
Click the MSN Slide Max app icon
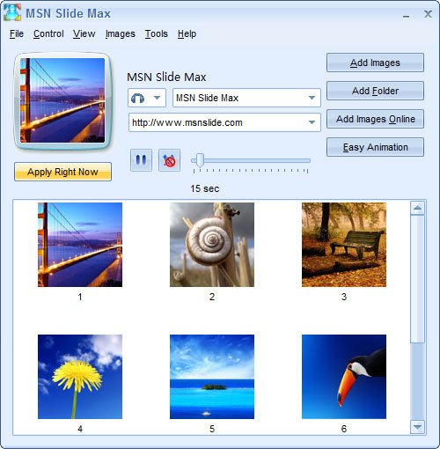[12, 12]
